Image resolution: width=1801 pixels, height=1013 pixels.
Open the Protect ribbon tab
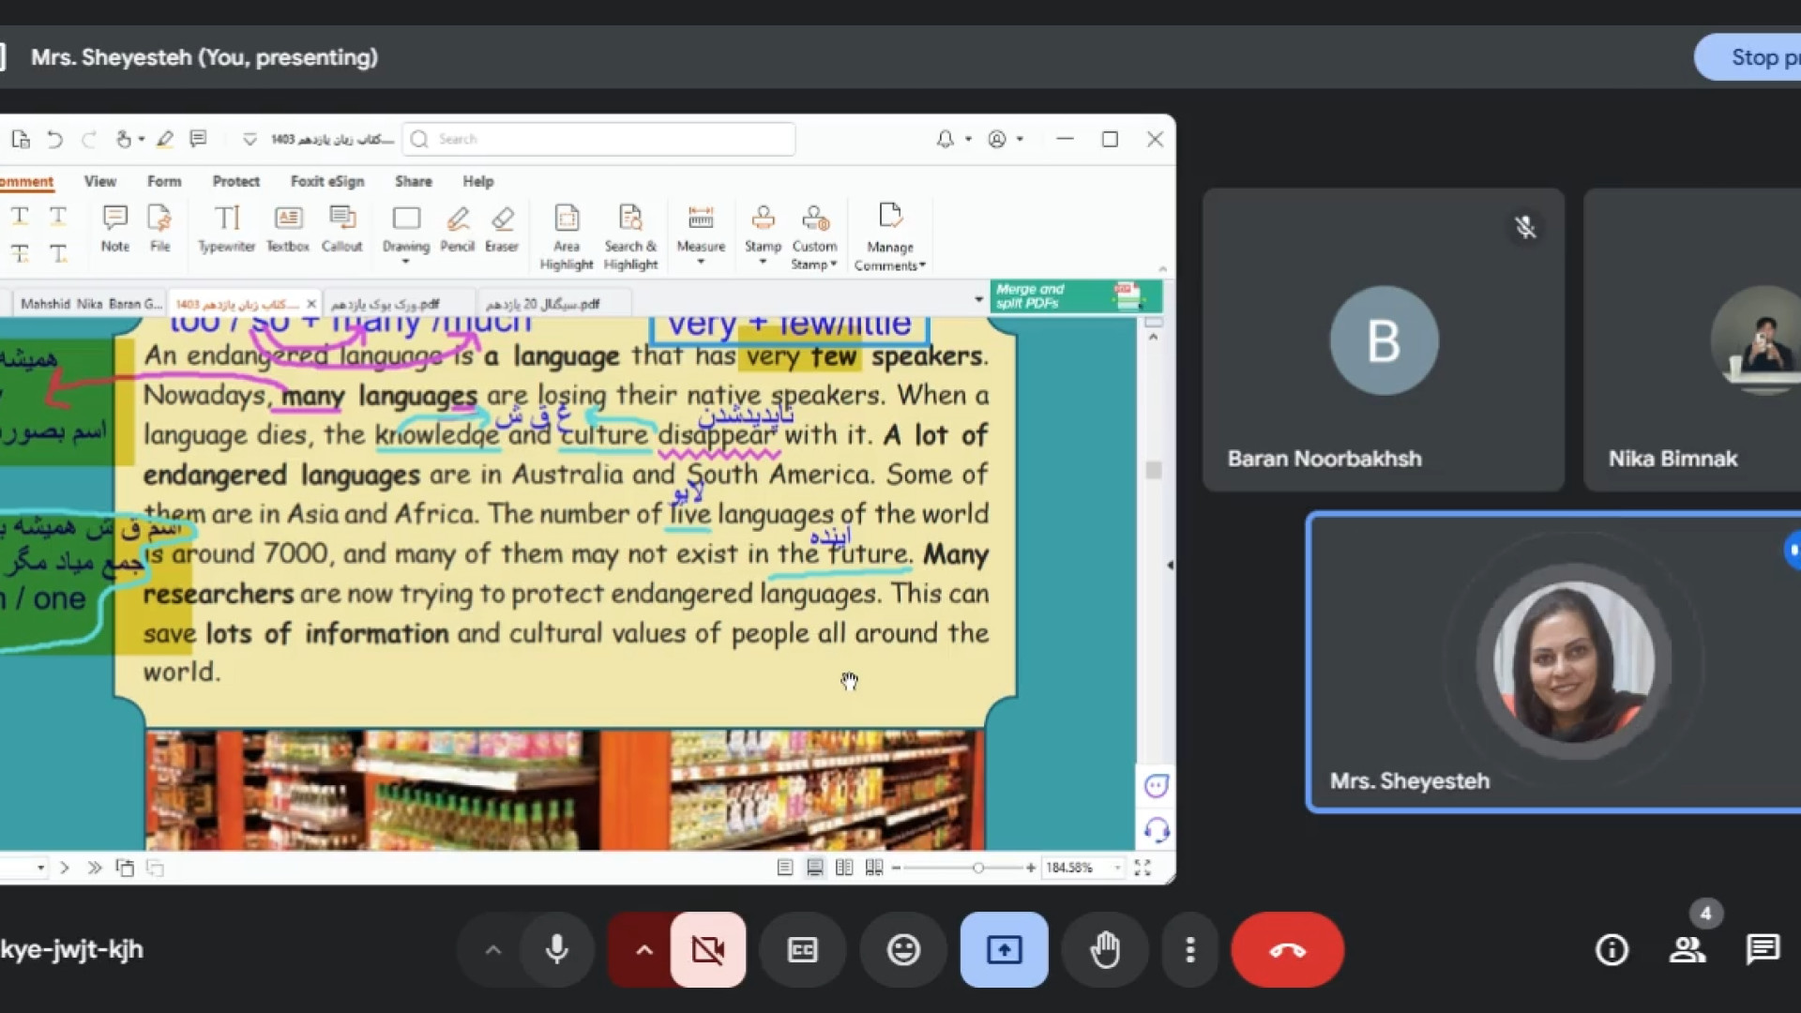click(x=235, y=181)
